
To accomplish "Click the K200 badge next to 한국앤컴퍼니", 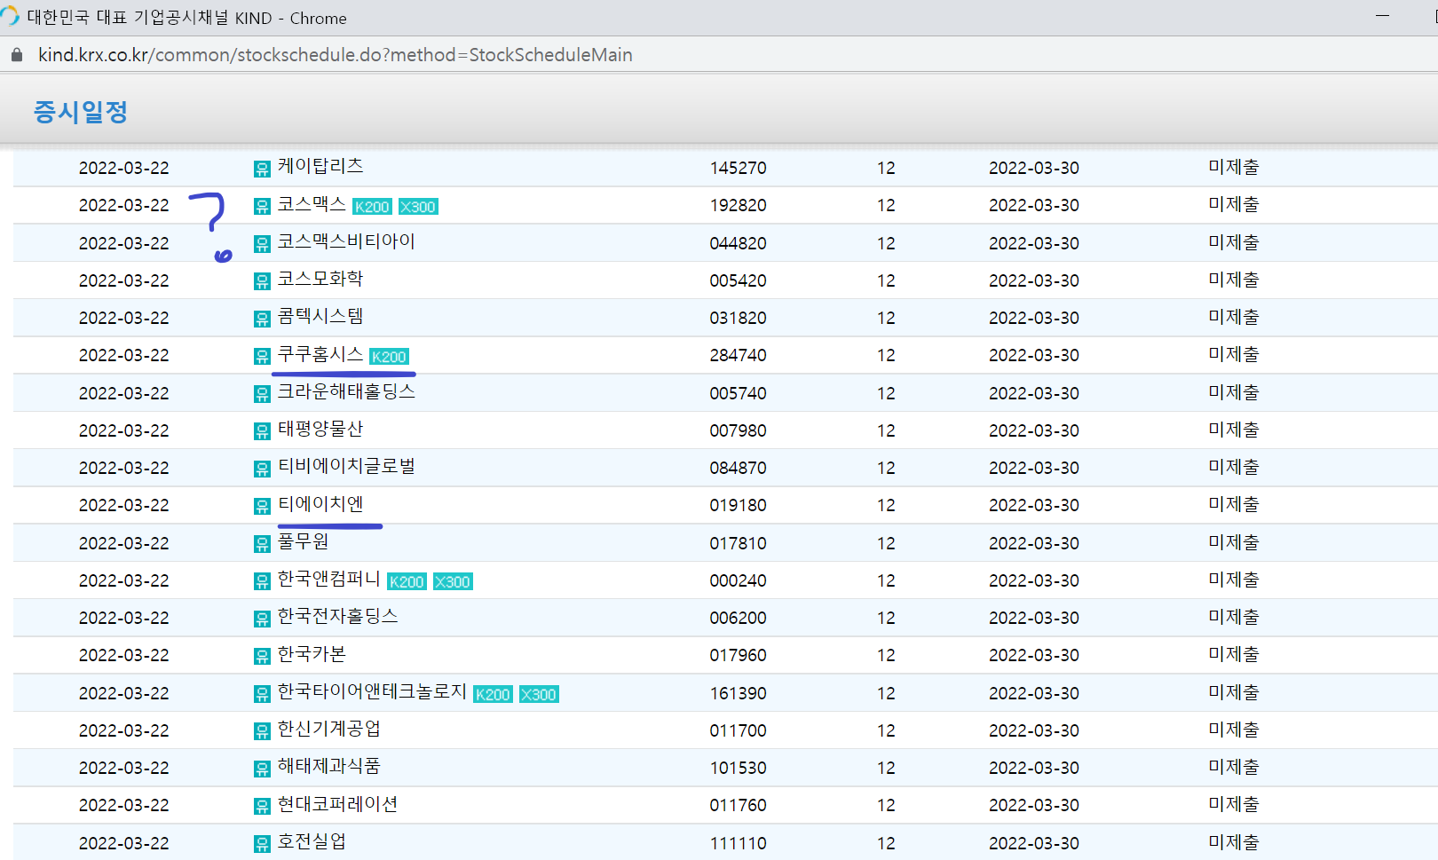I will point(407,582).
